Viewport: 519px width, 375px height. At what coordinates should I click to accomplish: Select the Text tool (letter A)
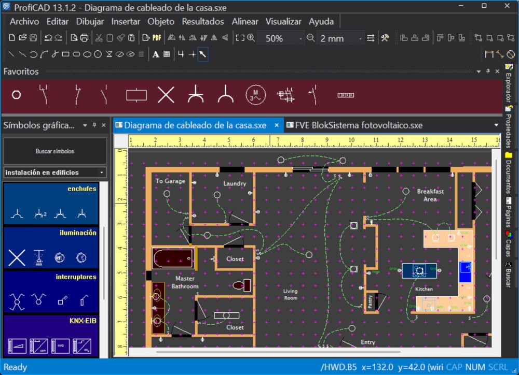[x=155, y=54]
